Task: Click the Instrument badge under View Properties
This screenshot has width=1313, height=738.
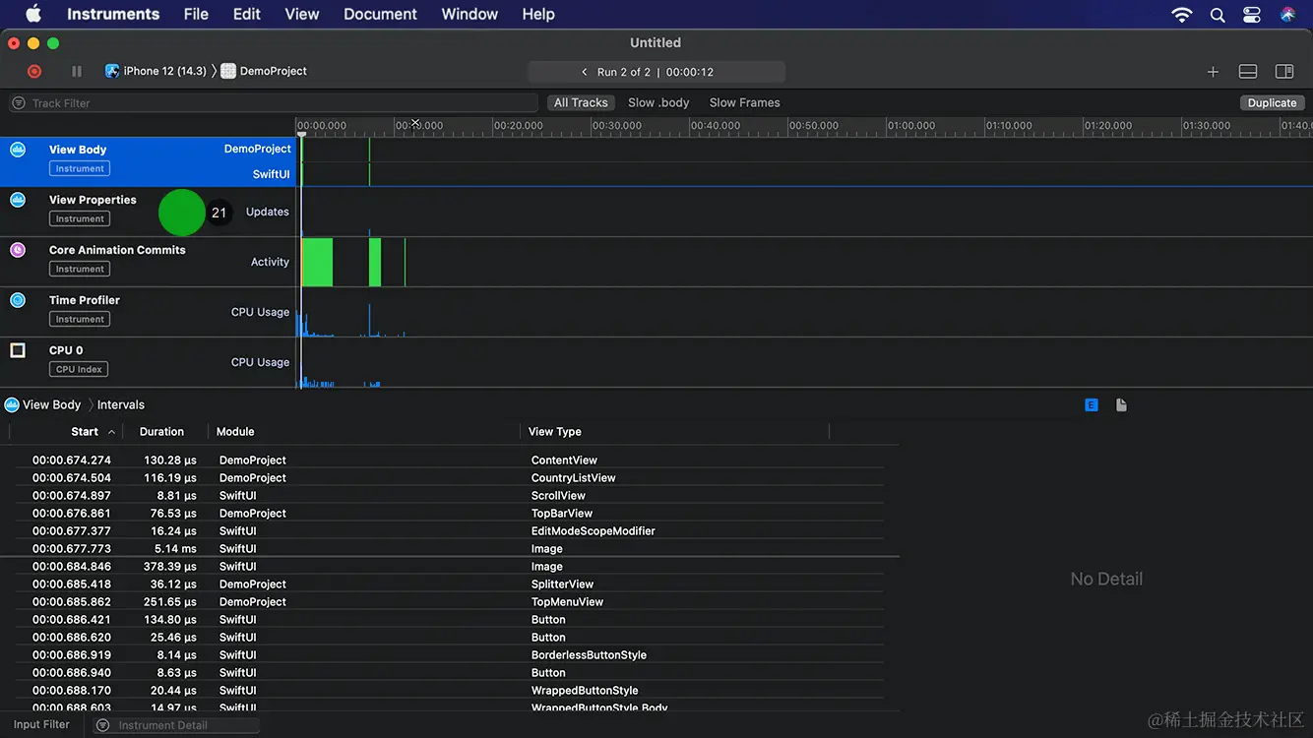Action: 80,219
